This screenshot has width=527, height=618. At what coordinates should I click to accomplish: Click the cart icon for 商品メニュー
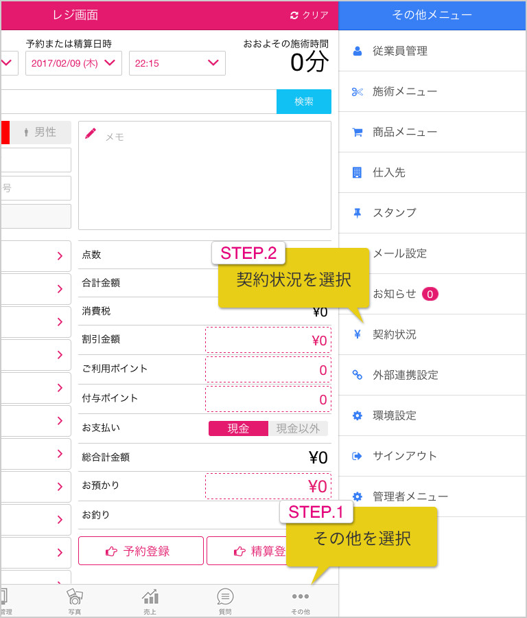[x=358, y=133]
